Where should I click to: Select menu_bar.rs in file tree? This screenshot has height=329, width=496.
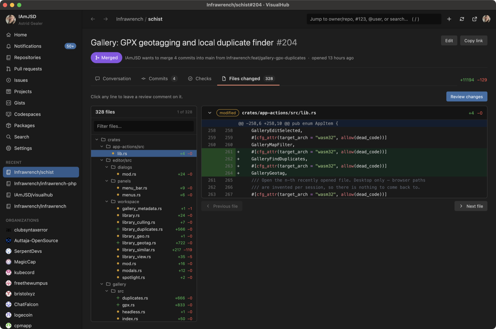[x=144, y=188]
